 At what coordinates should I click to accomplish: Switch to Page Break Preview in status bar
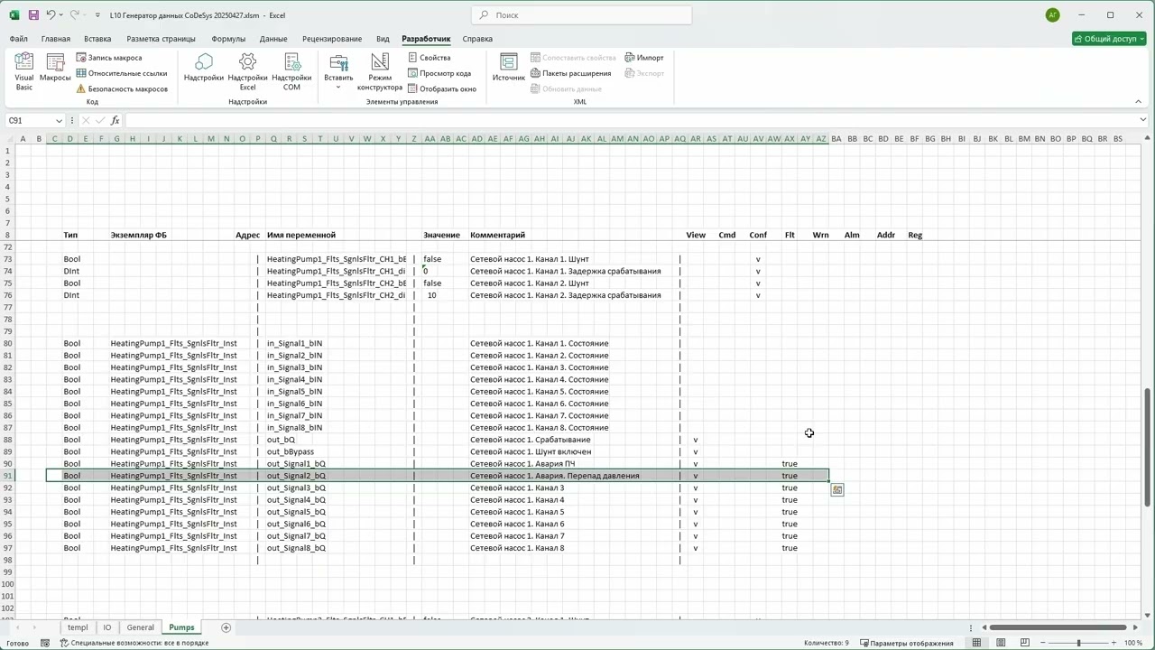1026,643
